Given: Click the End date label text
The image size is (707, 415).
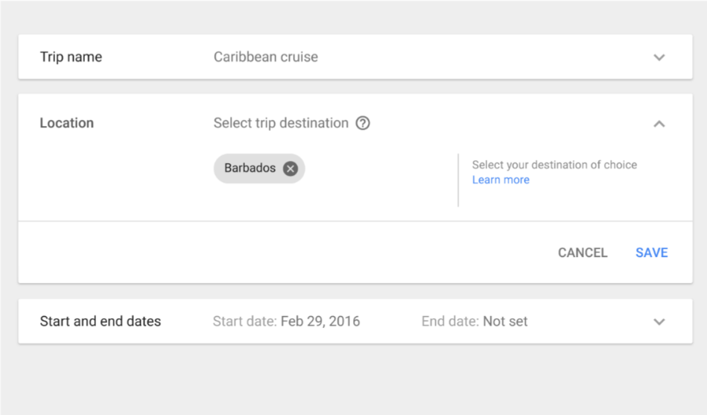Looking at the screenshot, I should [450, 322].
